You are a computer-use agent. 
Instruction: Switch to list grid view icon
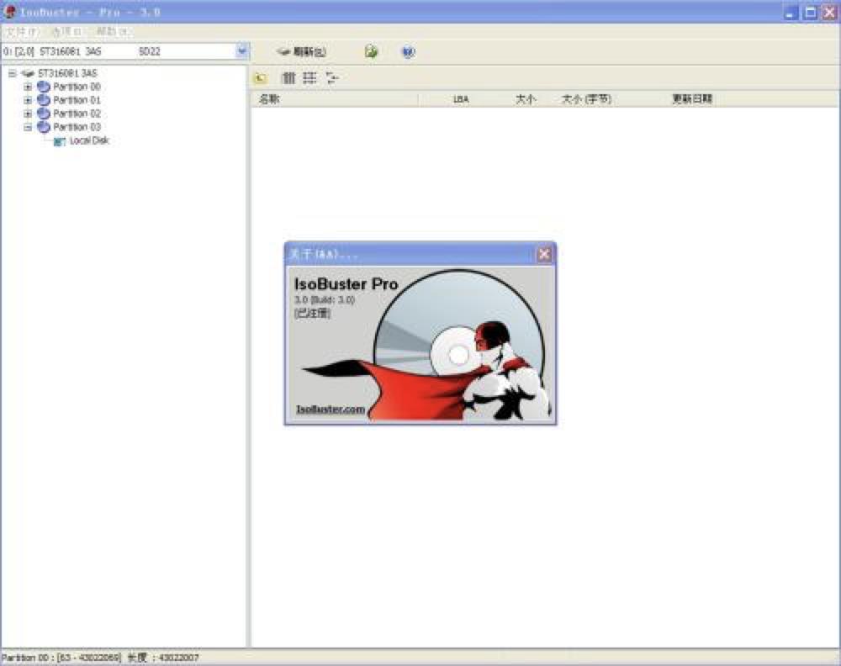pos(309,78)
